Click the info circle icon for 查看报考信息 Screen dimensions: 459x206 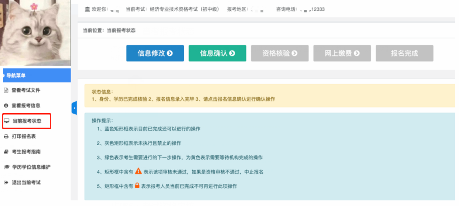click(x=6, y=106)
